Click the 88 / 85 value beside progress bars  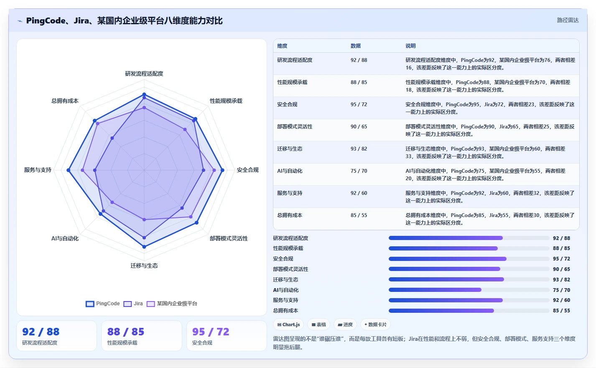coord(561,248)
